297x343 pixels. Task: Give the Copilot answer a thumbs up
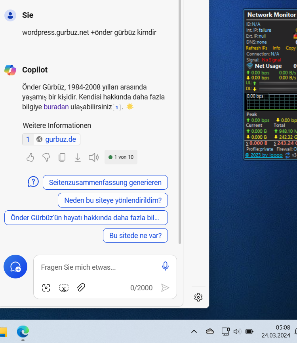click(30, 157)
